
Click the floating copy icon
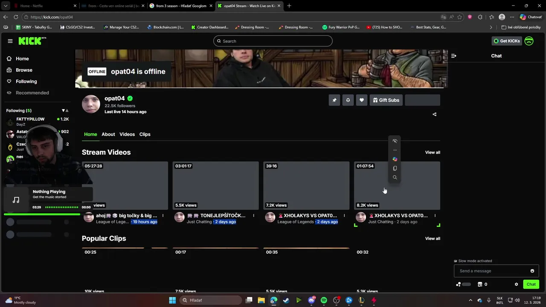tap(395, 168)
